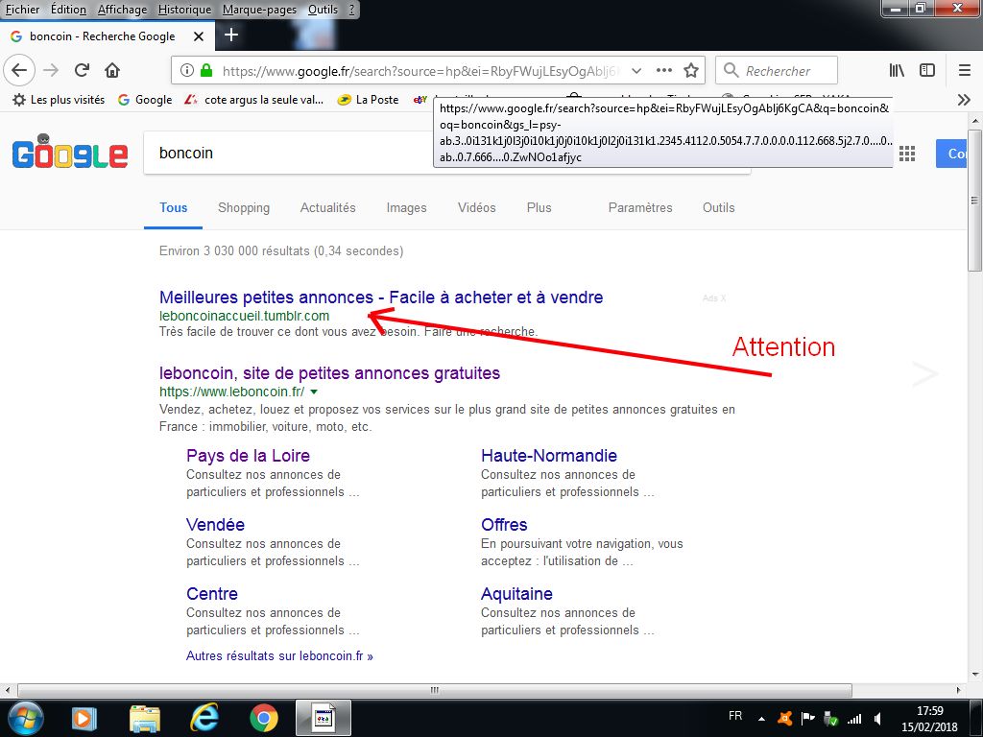983x737 pixels.
Task: Follow the Pays de la Loire sitelink
Action: [x=249, y=456]
